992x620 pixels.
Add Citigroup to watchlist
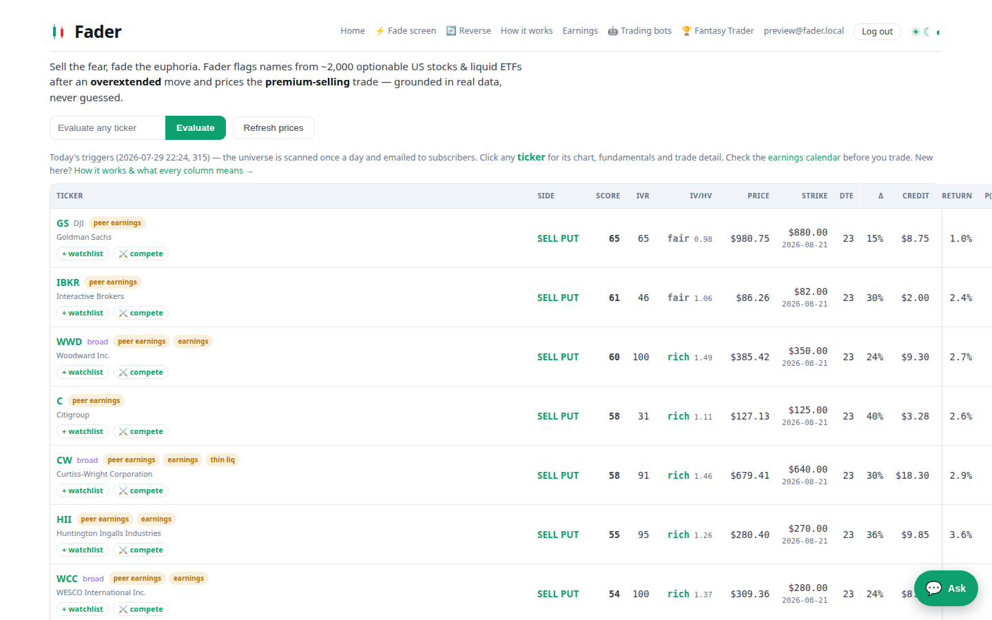pos(83,432)
